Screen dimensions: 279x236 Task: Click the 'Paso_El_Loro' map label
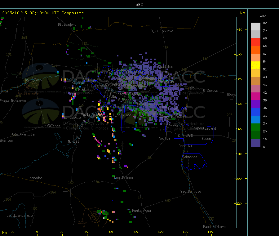(215, 227)
